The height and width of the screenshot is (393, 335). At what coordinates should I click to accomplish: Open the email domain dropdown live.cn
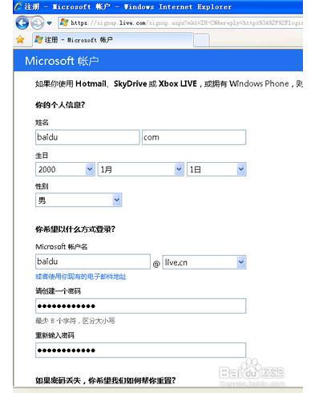[x=204, y=262]
